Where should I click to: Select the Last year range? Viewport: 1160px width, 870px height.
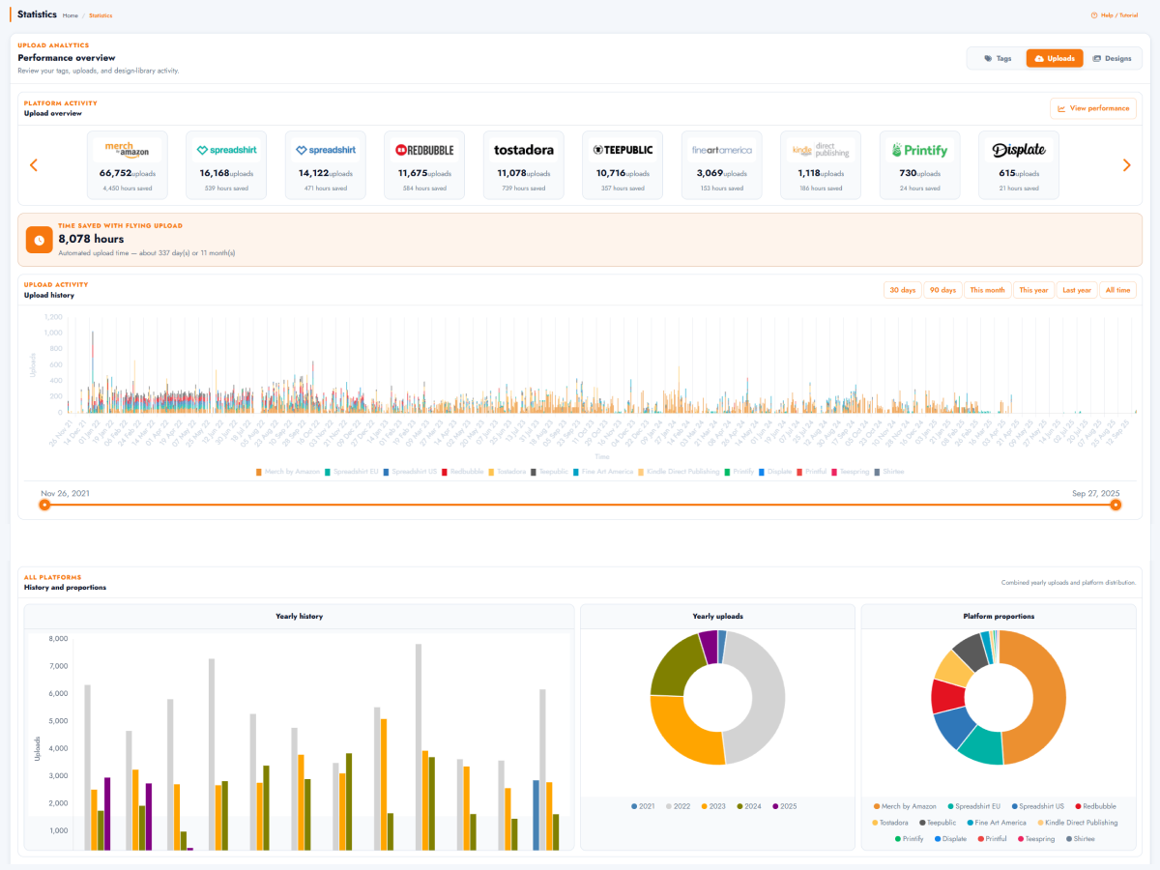point(1077,290)
